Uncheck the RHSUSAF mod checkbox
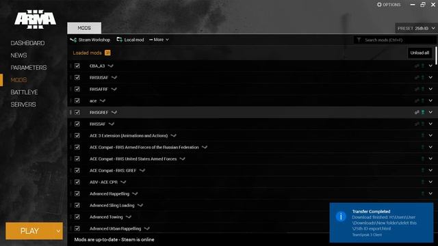Image resolution: width=438 pixels, height=246 pixels. [77, 77]
